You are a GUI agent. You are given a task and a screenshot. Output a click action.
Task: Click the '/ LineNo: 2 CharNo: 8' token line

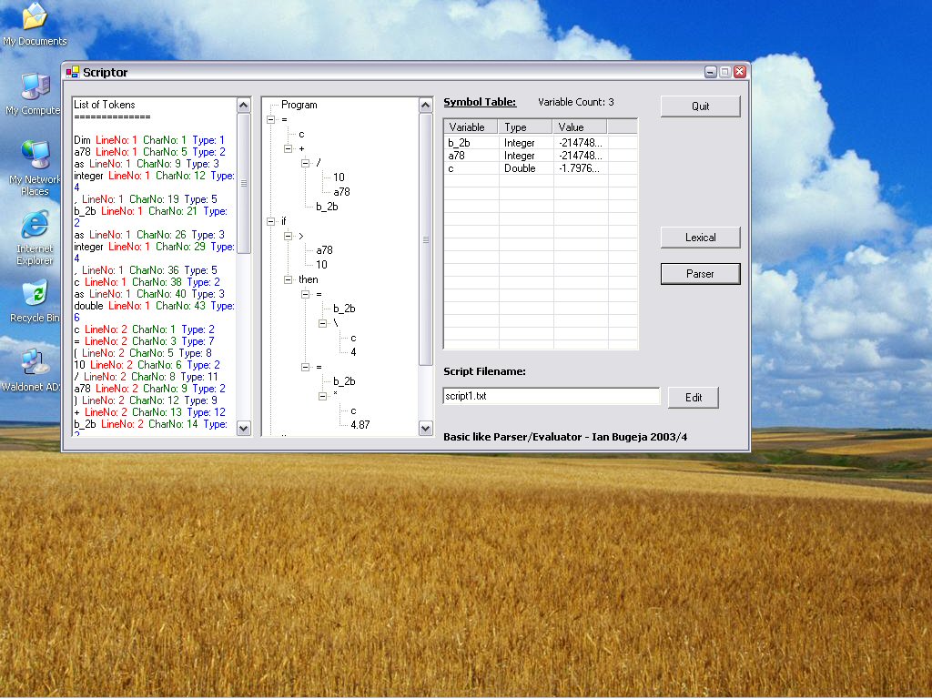click(x=147, y=377)
